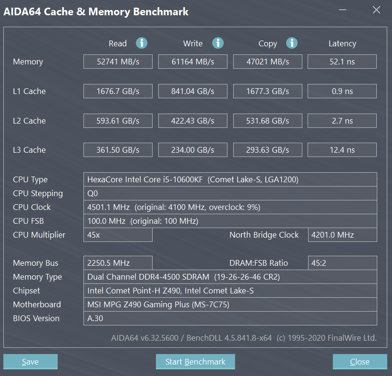Select the Memory Read result field
The height and width of the screenshot is (376, 392).
point(118,61)
